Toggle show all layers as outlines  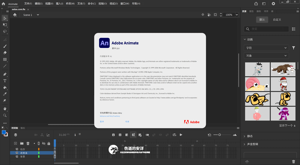39,143
